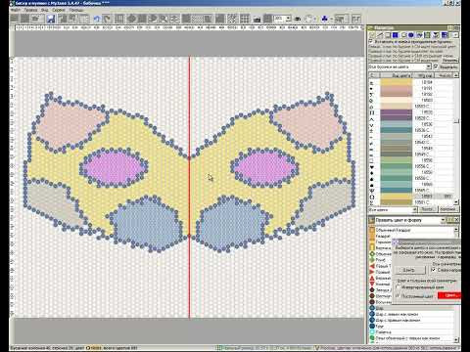Click the last button right of 'Все цвета'

448,209
